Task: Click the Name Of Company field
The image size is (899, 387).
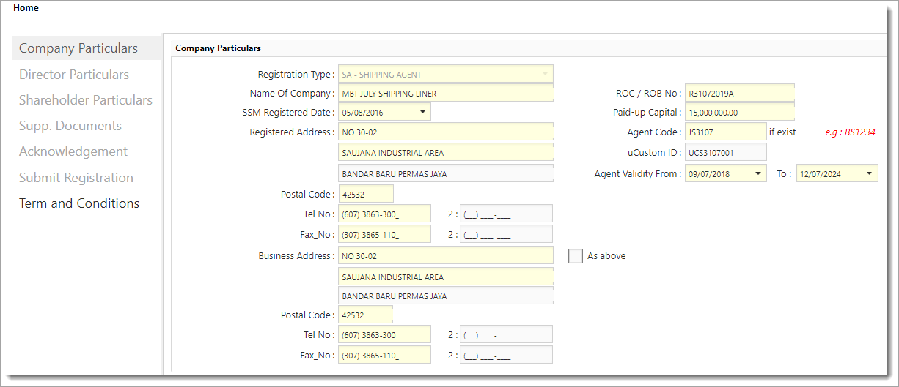Action: [x=445, y=94]
